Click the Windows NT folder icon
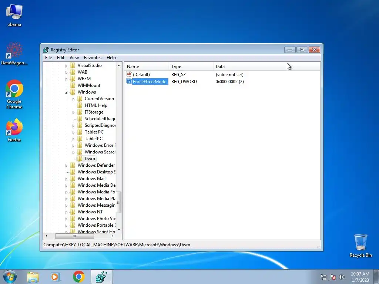This screenshot has width=379, height=284. point(73,212)
